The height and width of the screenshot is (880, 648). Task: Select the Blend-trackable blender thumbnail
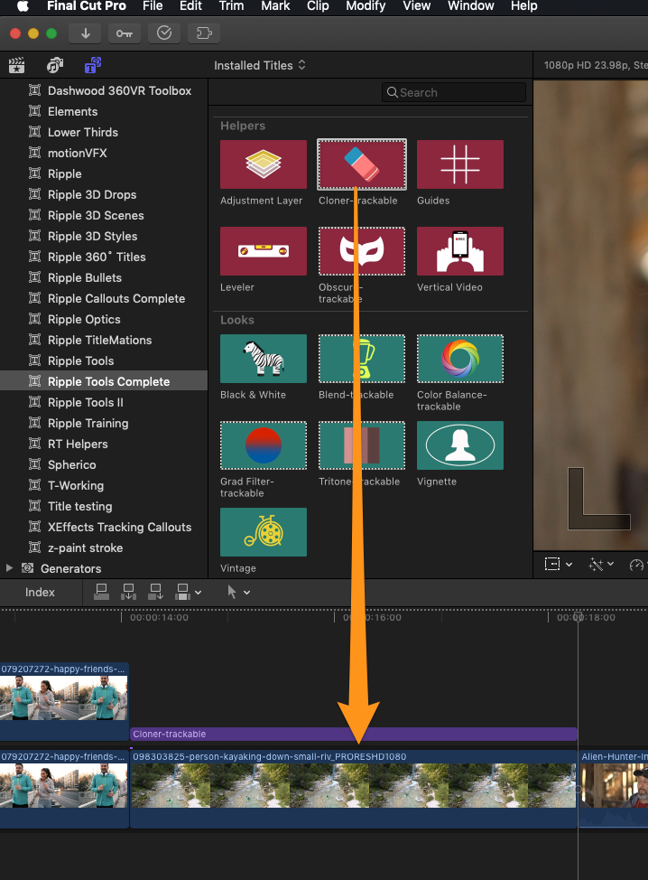[362, 359]
